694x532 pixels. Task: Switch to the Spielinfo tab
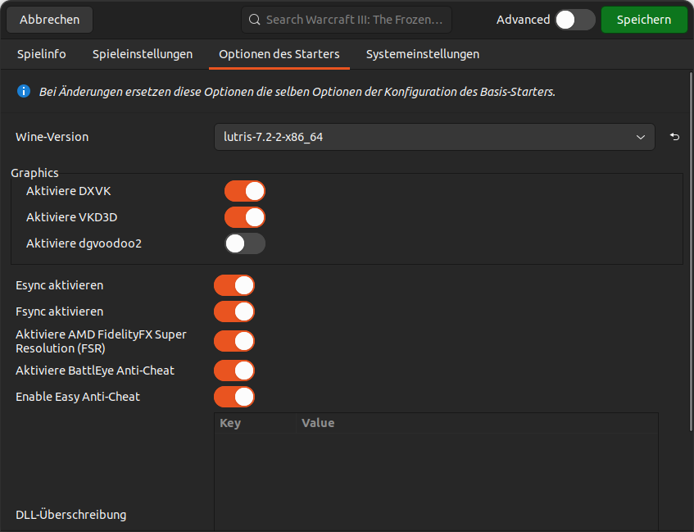(x=41, y=54)
